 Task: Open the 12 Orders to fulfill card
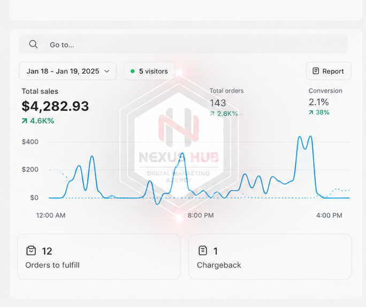click(x=99, y=256)
